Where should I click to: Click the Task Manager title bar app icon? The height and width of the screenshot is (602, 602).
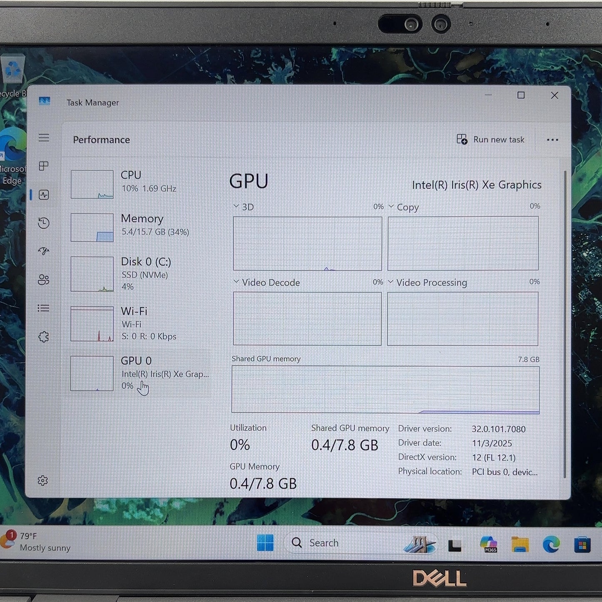[45, 101]
